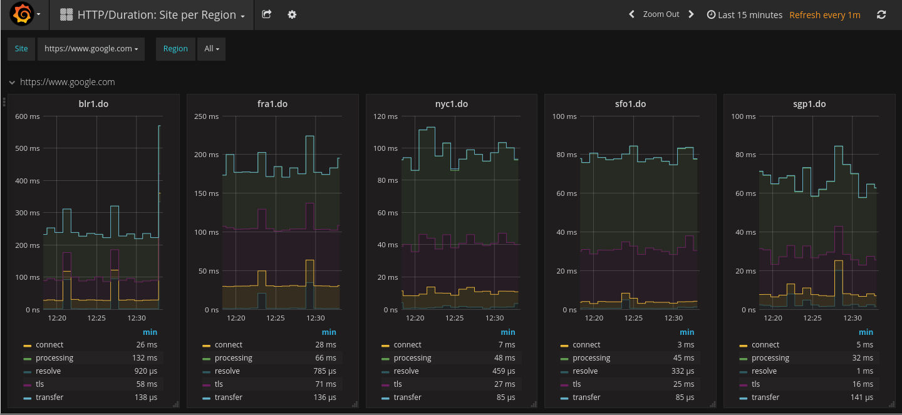
Task: Shift time range back with left arrow
Action: pos(632,14)
